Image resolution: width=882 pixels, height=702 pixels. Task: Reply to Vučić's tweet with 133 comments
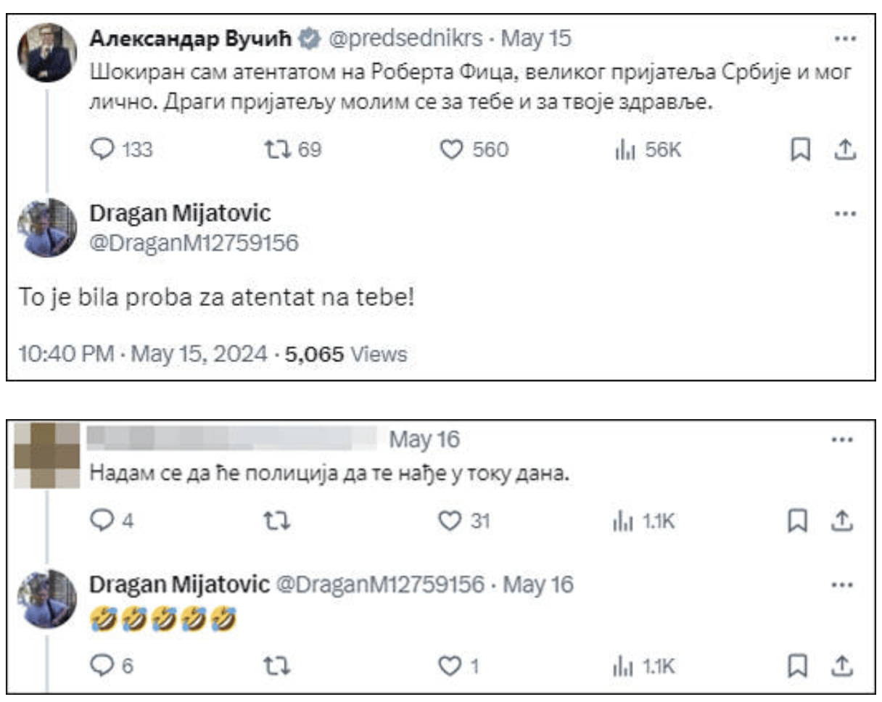102,149
